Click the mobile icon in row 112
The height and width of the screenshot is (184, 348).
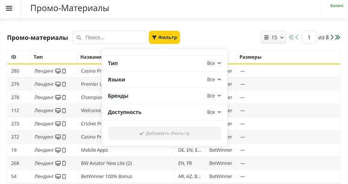(x=64, y=111)
